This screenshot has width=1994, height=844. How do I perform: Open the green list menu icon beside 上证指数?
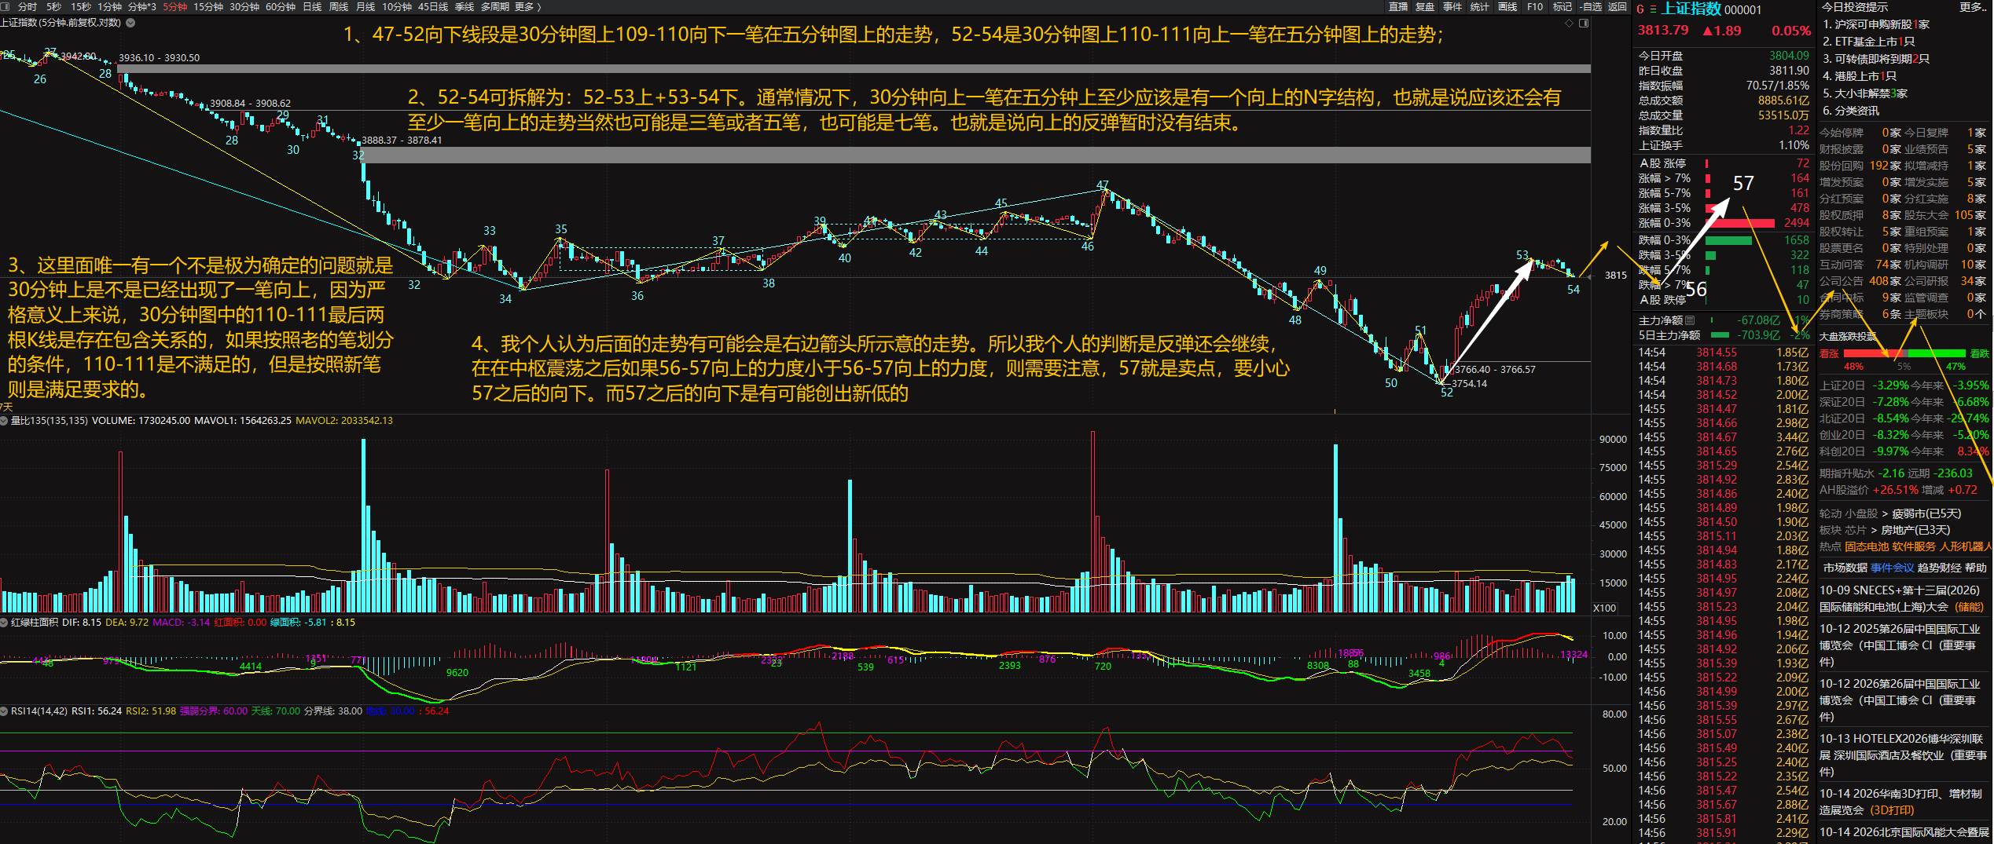pos(1653,9)
